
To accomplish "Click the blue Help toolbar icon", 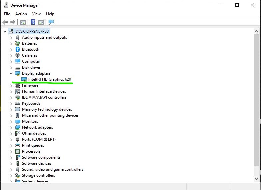I will [33, 22].
